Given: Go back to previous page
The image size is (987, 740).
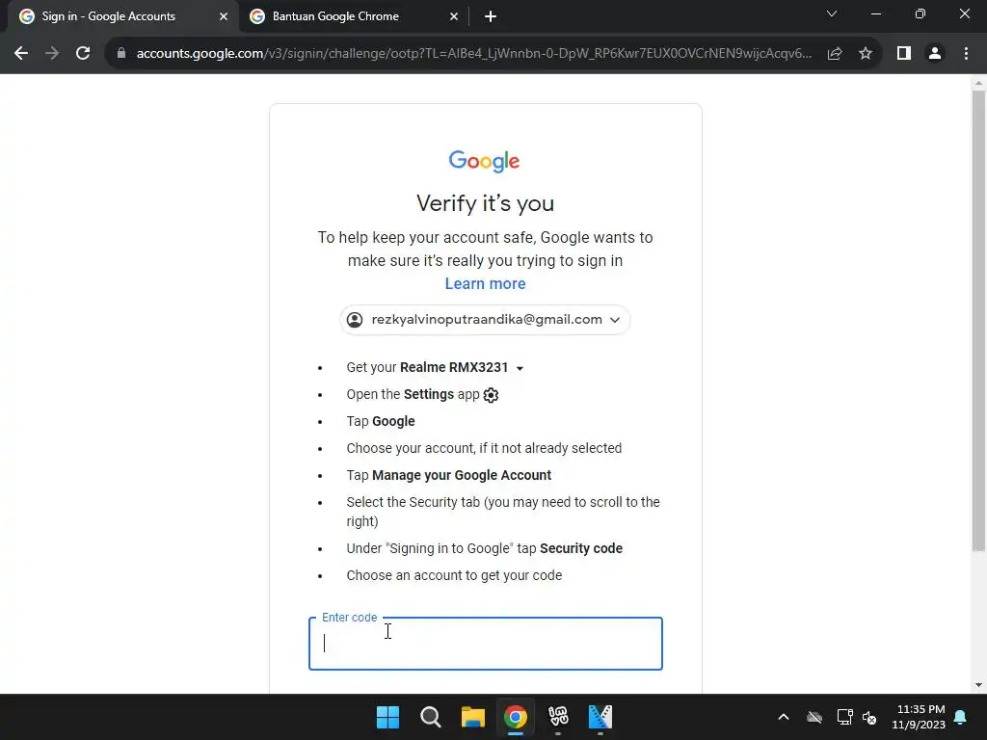Looking at the screenshot, I should pyautogui.click(x=21, y=54).
